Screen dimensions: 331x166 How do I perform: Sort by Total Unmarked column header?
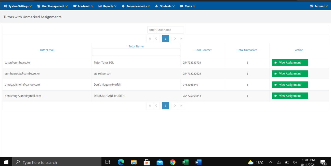247,50
